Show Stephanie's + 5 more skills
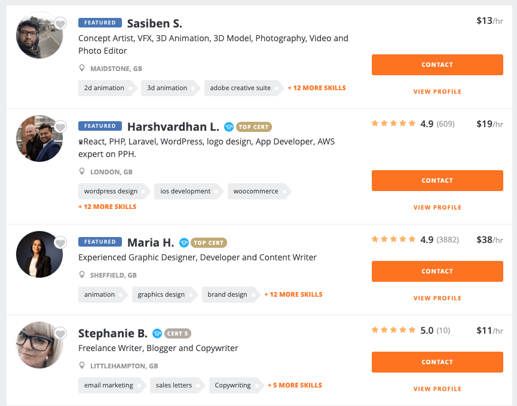Image resolution: width=517 pixels, height=406 pixels. (x=295, y=385)
